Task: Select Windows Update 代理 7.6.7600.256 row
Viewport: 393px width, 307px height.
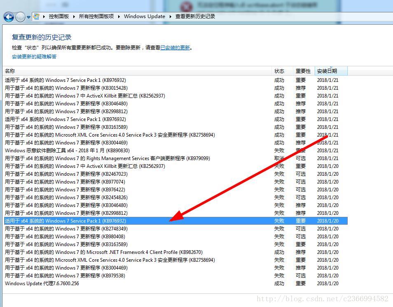Action: tap(175, 284)
